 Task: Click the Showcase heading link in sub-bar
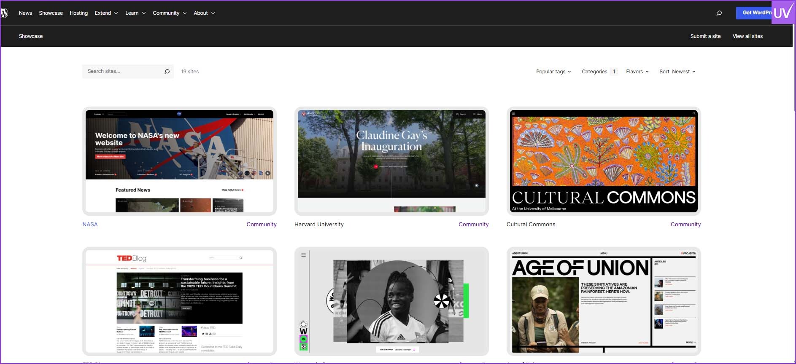(x=31, y=36)
